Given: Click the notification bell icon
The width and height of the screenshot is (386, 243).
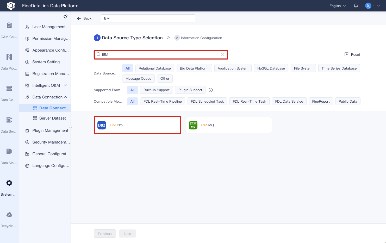Looking at the screenshot, I should (356, 5).
